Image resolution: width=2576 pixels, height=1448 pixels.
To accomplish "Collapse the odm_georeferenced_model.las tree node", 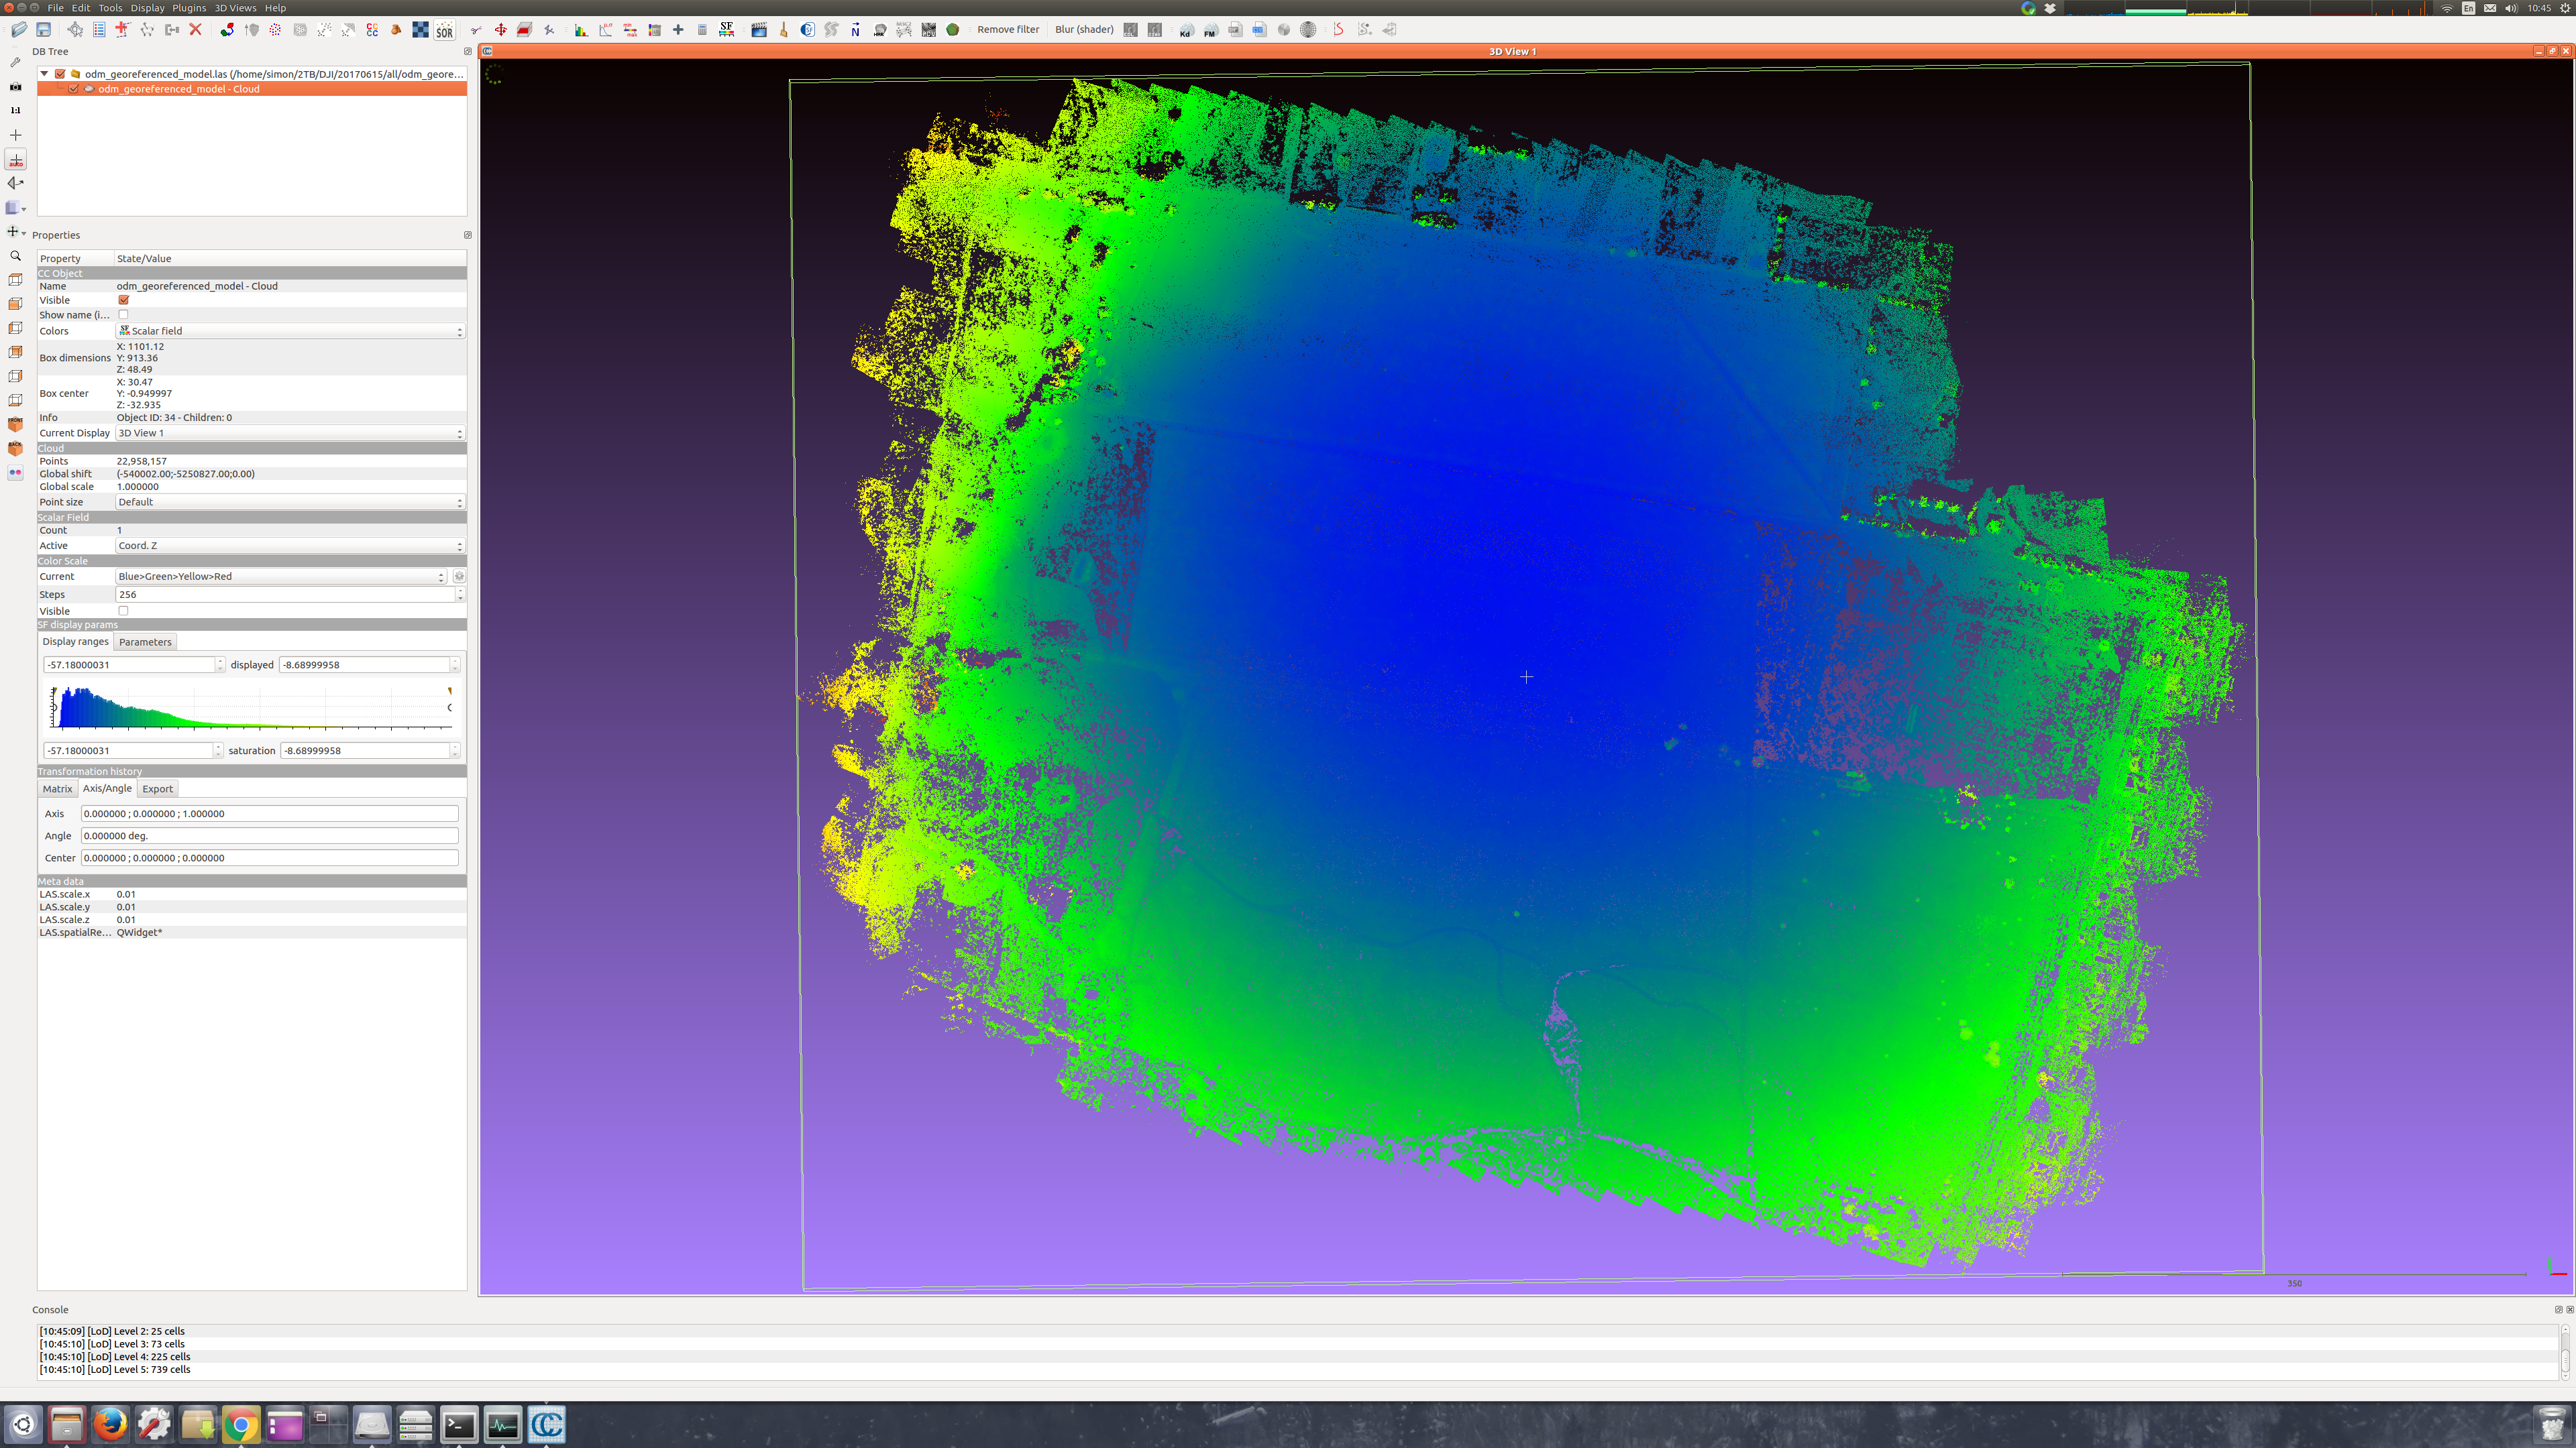I will (x=44, y=74).
